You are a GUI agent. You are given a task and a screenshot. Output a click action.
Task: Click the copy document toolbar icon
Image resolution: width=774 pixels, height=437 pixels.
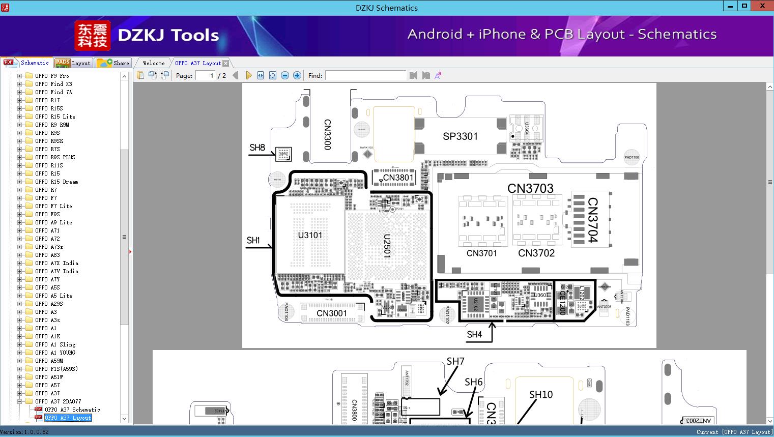tap(140, 75)
